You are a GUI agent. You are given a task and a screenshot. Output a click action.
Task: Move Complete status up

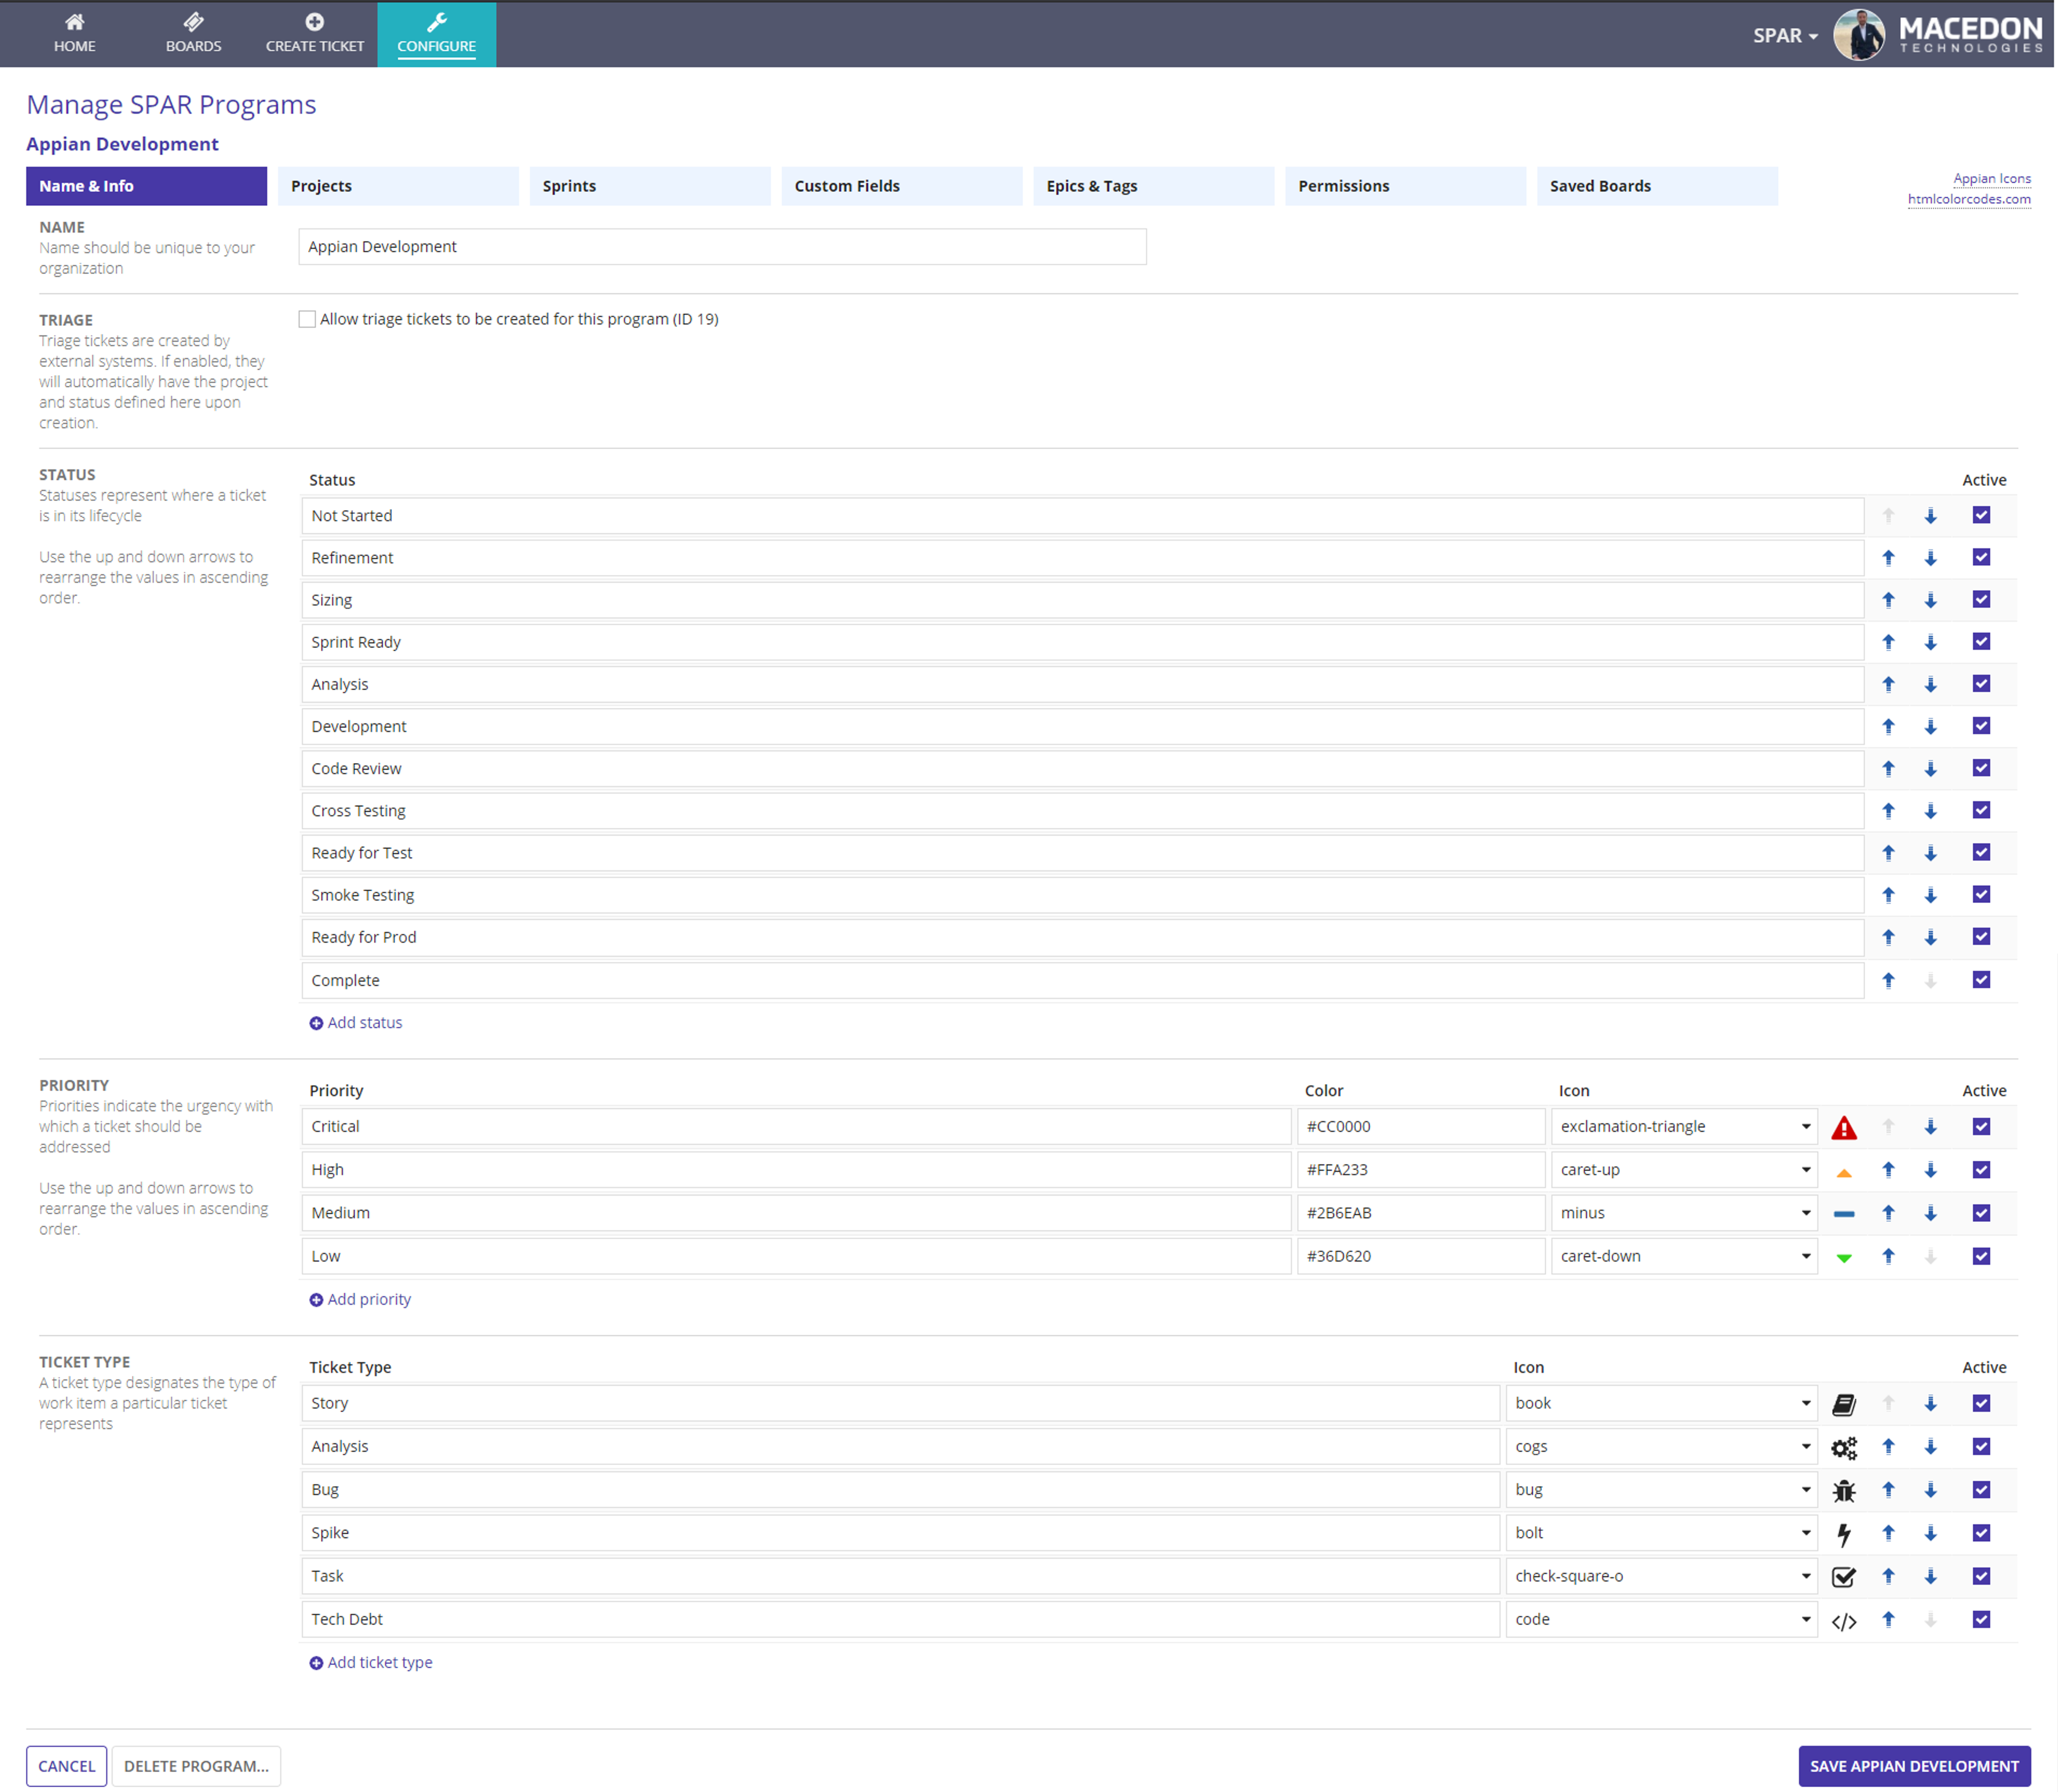pyautogui.click(x=1888, y=981)
